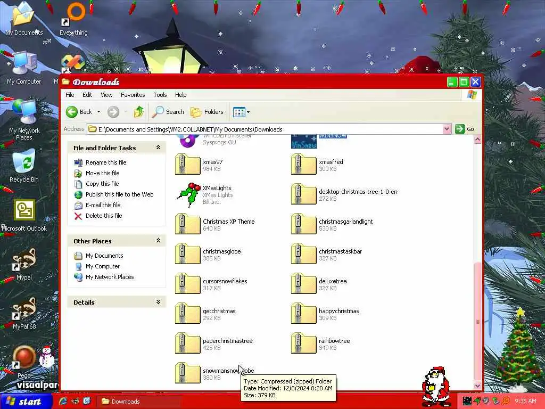
Task: Select the christmasglobe zip
Action: pyautogui.click(x=188, y=254)
